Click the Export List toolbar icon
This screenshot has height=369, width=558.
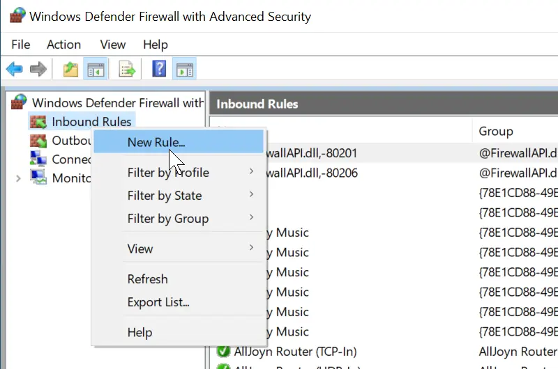coord(127,69)
